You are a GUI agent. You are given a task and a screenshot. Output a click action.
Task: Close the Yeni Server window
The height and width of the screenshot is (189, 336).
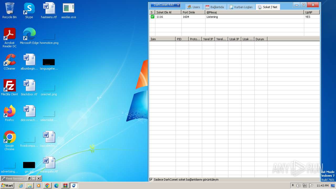39,178
